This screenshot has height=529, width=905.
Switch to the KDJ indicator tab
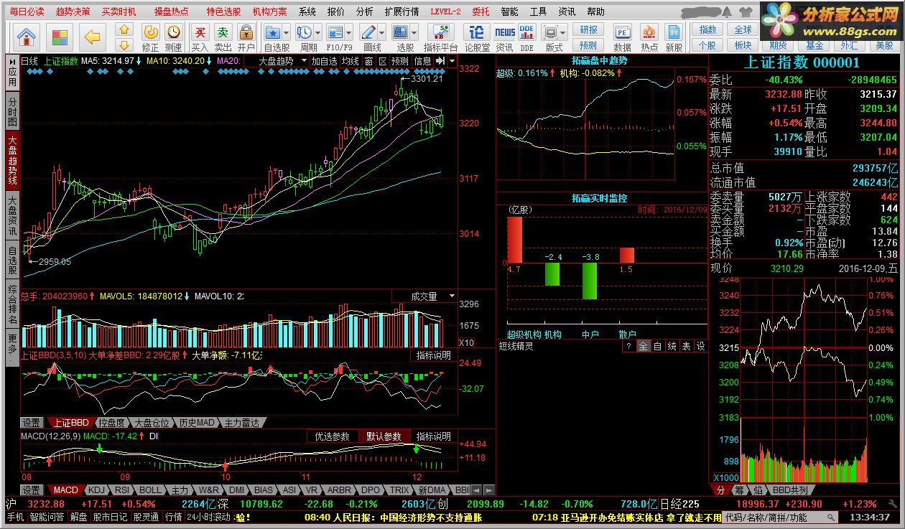[96, 490]
